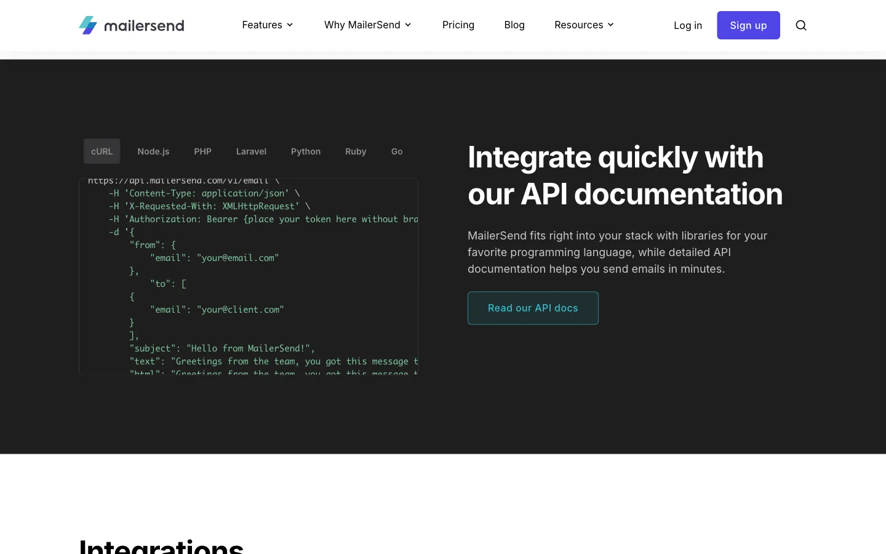Screen dimensions: 886x554
Task: Click the Sign up button
Action: pyautogui.click(x=748, y=25)
